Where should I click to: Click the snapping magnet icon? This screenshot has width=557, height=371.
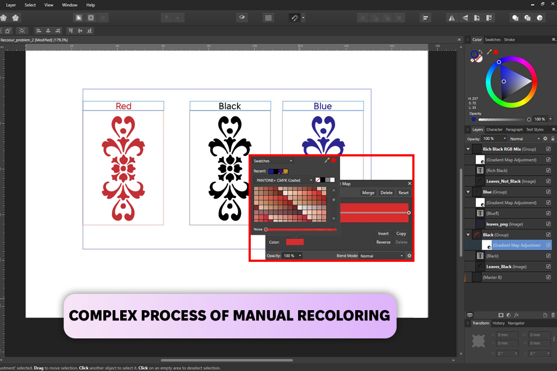coord(294,18)
